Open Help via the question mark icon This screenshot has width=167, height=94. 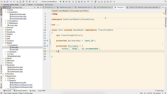tap(92, 2)
